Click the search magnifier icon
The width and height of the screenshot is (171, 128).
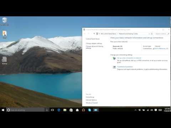click(x=169, y=34)
